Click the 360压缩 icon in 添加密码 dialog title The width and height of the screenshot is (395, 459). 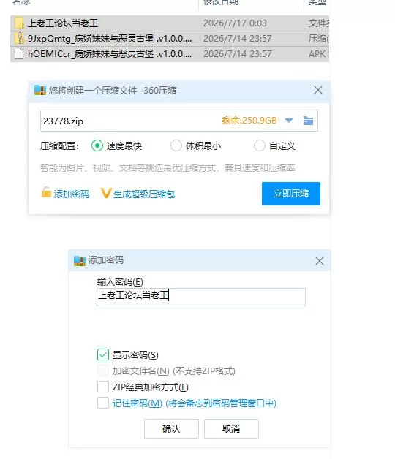pyautogui.click(x=80, y=260)
